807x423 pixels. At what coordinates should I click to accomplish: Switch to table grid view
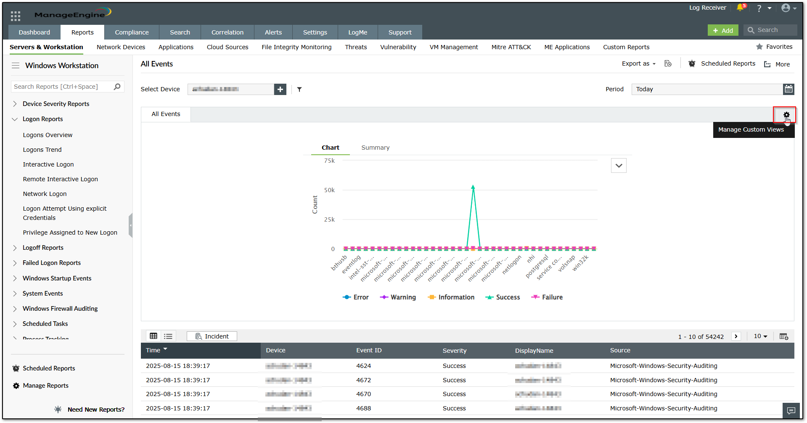click(153, 336)
